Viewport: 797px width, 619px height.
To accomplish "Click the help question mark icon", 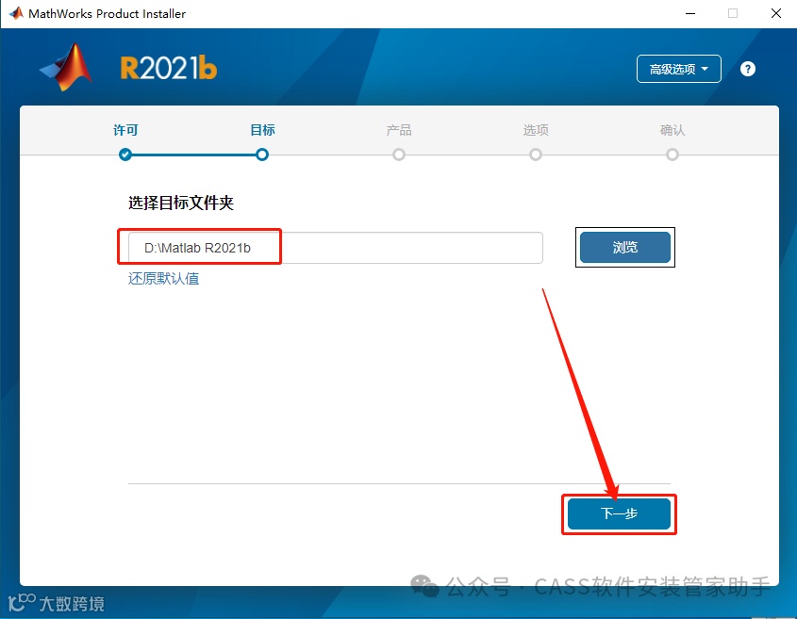I will 747,69.
